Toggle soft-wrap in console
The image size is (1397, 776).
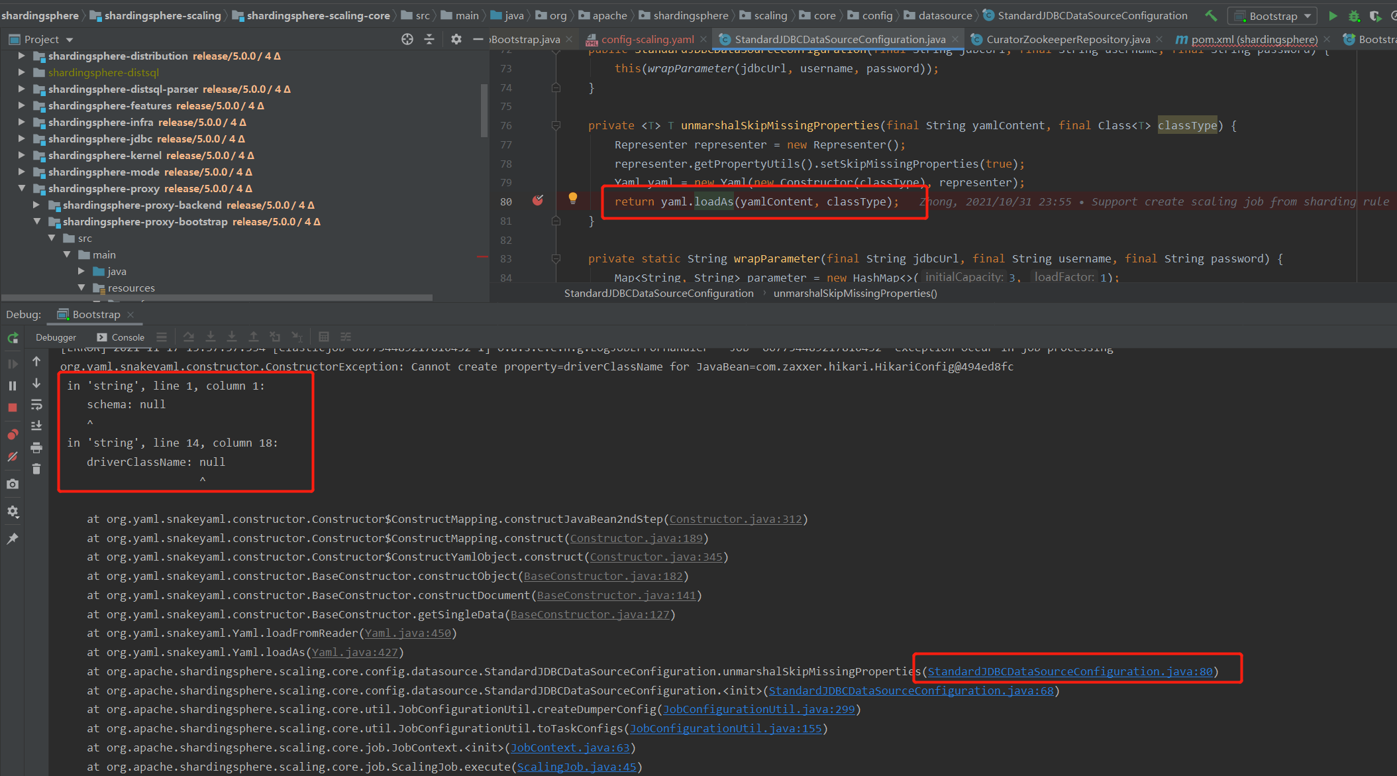pos(36,405)
